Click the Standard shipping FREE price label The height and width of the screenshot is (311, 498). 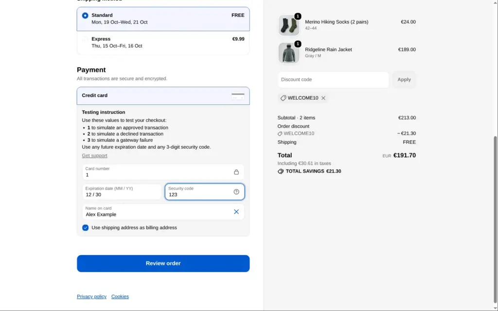pos(238,15)
